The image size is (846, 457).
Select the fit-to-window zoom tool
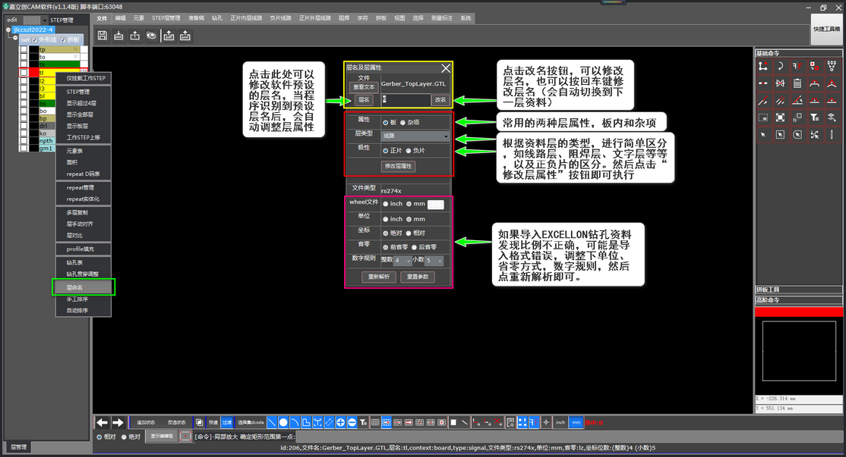(x=780, y=117)
